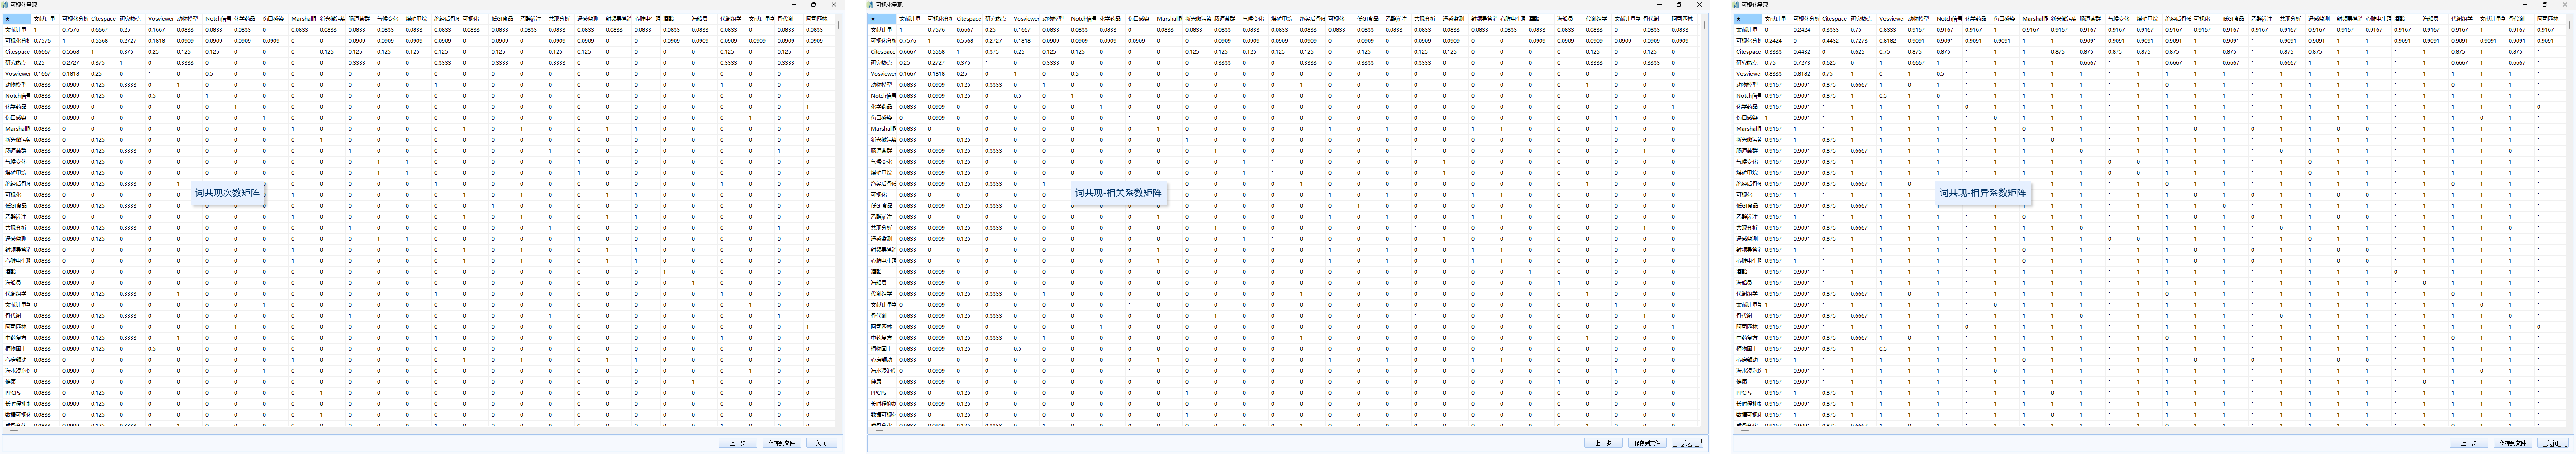Viewport: 2576px width, 454px height.
Task: Select the 气候变化 column header in the left window
Action: tap(388, 19)
